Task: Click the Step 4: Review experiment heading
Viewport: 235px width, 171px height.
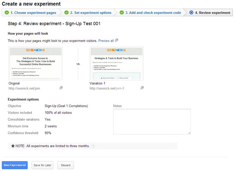Action: [54, 23]
